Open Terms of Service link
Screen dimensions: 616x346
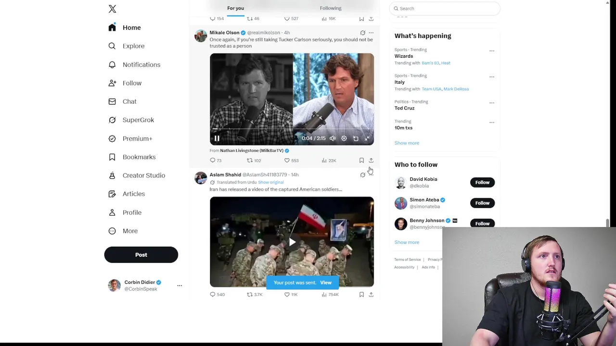pos(408,259)
